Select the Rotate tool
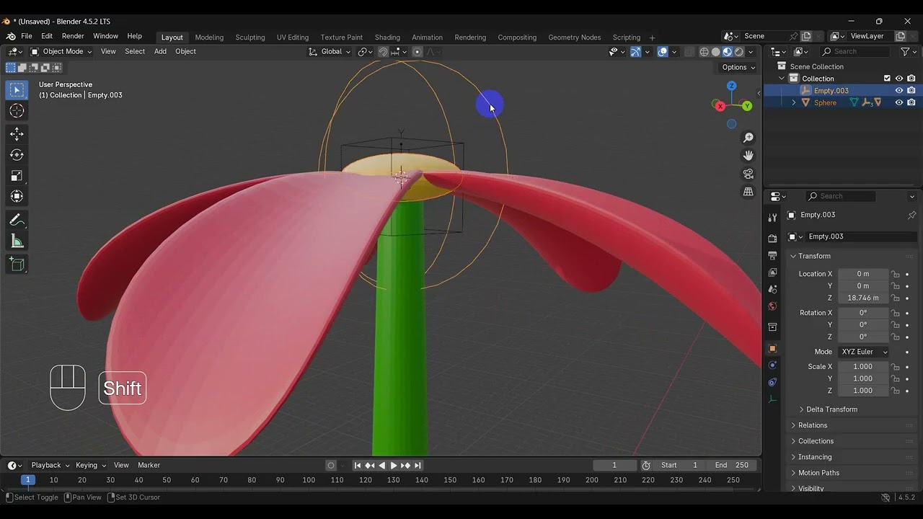 (17, 155)
